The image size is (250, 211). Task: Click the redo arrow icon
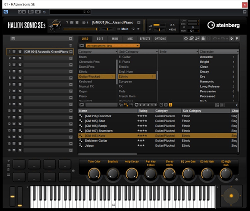[x=223, y=38]
